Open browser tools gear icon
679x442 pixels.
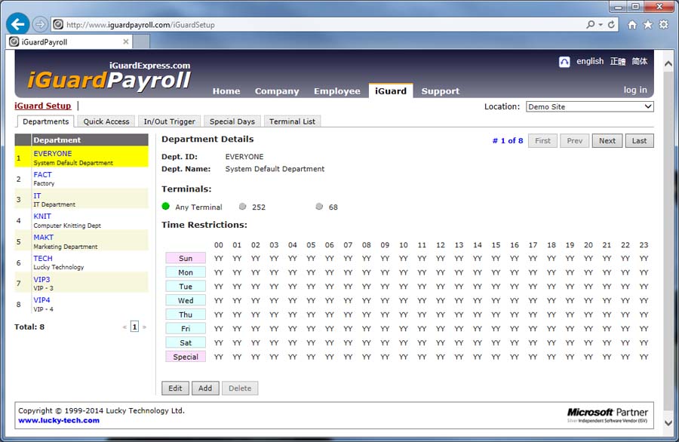pyautogui.click(x=663, y=25)
